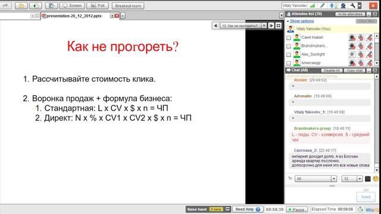Screen dimensions: 381x214
Task: Click the Need Help button
Action: pos(248,209)
